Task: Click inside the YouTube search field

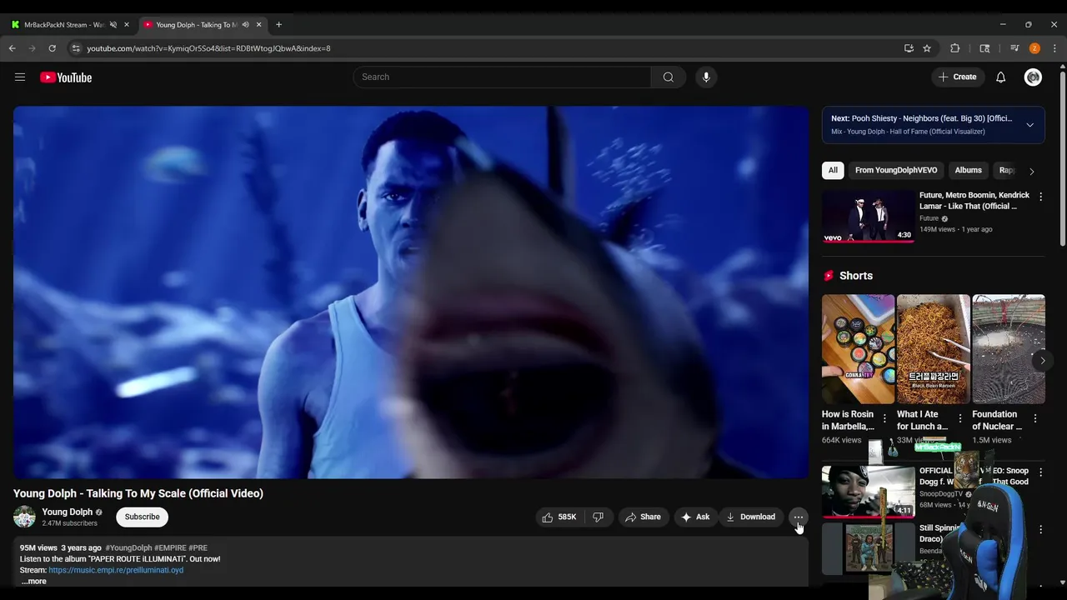Action: 502,77
